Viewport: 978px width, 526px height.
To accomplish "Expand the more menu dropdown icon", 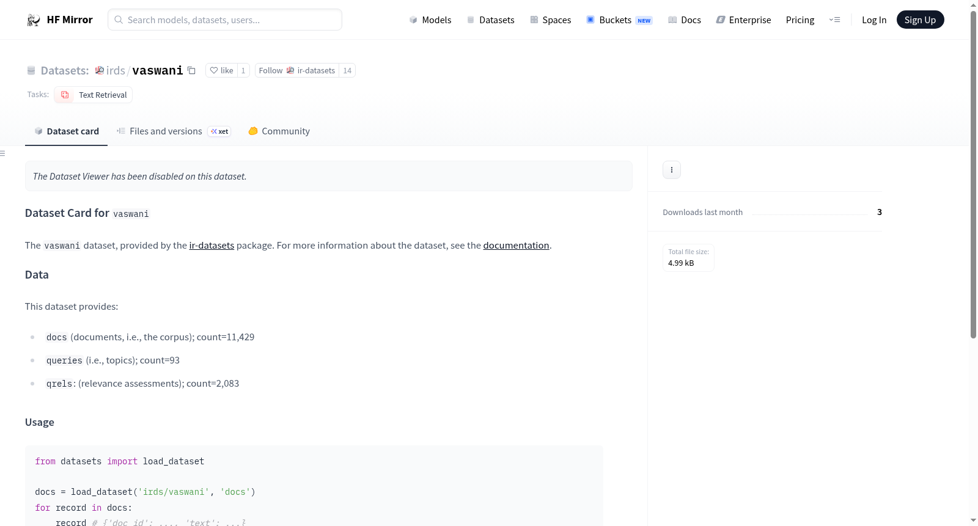I will click(x=834, y=20).
